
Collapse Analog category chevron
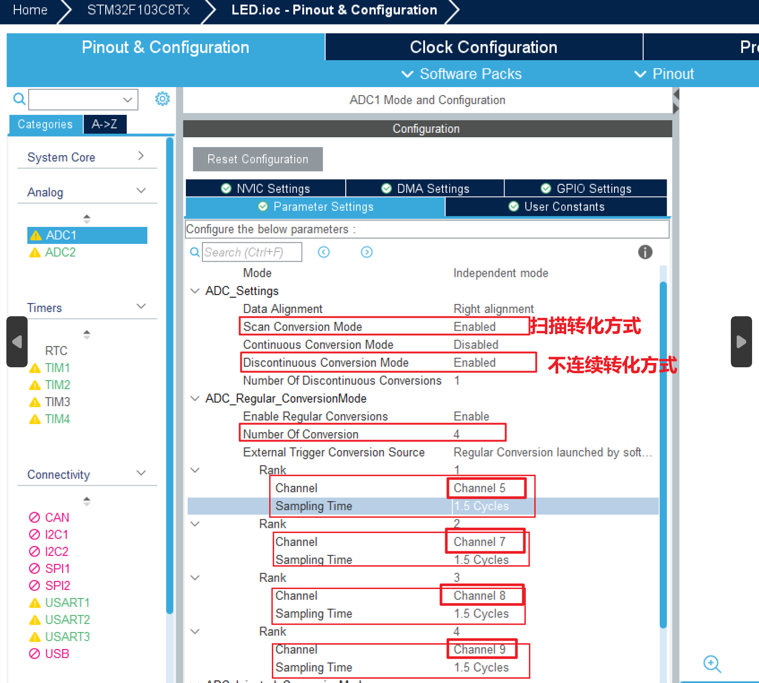click(141, 191)
